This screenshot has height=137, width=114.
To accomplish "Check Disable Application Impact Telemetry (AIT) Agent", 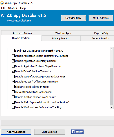I will 13,56.
